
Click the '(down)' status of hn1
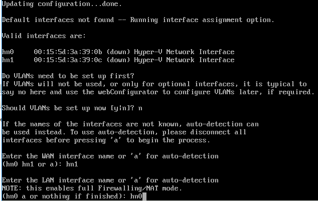118,60
